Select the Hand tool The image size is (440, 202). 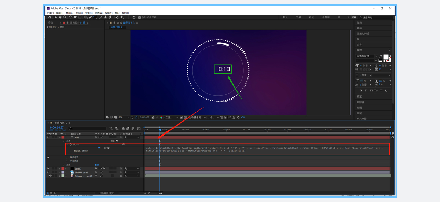(x=60, y=17)
